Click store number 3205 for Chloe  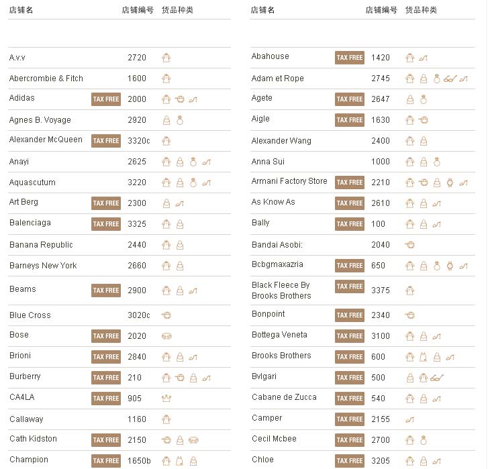[380, 461]
